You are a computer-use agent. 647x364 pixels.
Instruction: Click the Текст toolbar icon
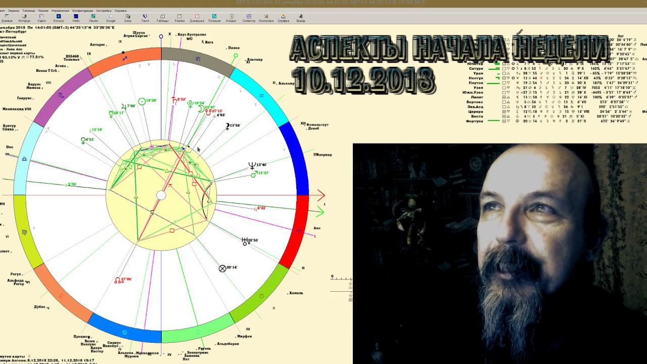(145, 18)
